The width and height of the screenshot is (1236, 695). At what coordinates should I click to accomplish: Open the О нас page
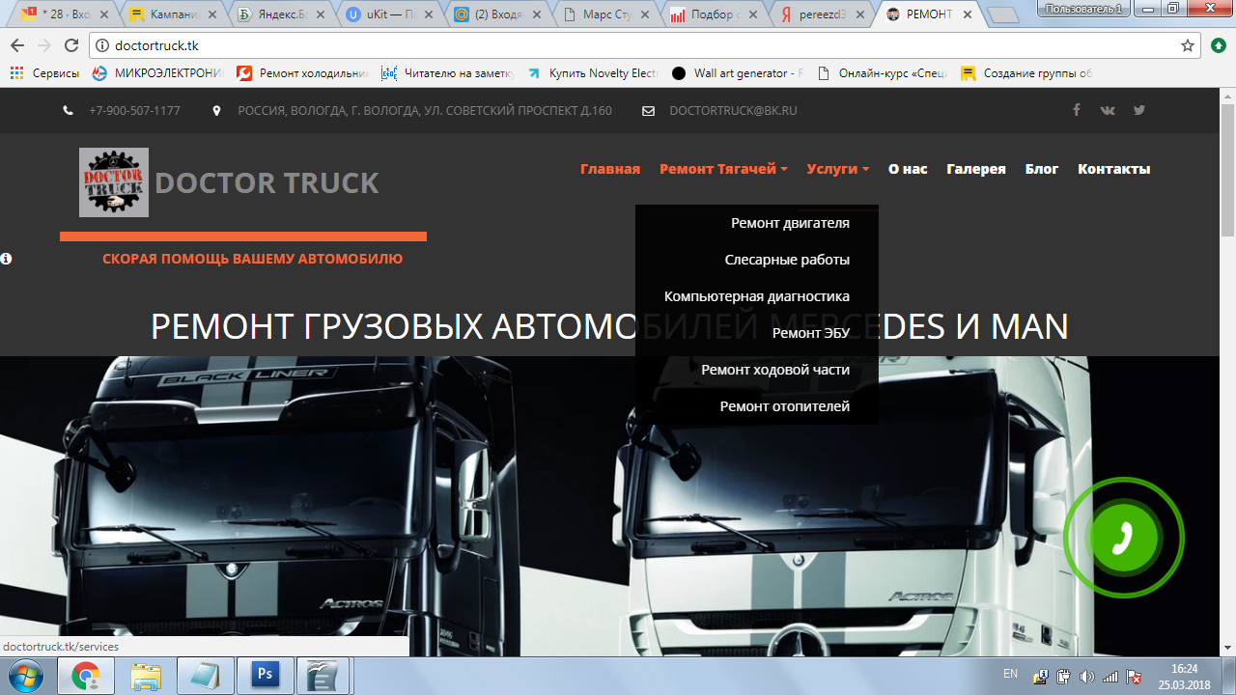tap(908, 169)
